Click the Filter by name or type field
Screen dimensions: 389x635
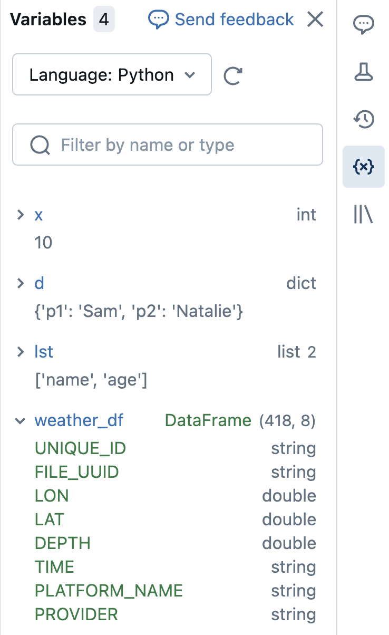[168, 145]
